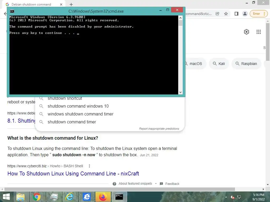Open File Explorer from the taskbar

(x=21, y=197)
